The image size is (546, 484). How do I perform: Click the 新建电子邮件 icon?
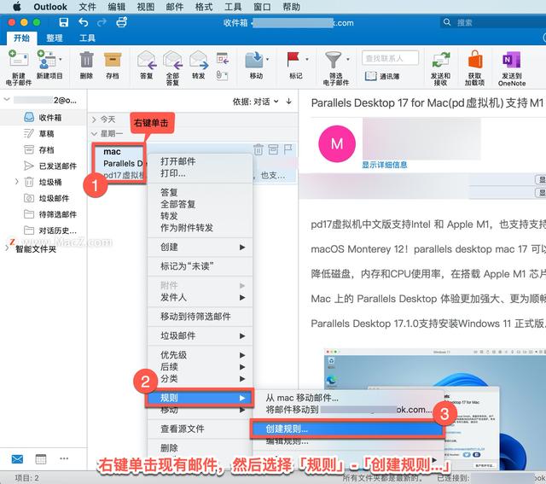coord(19,59)
